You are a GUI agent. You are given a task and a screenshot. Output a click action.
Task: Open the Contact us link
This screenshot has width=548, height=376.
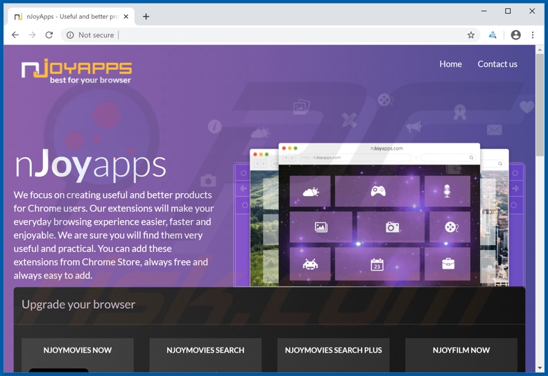497,64
